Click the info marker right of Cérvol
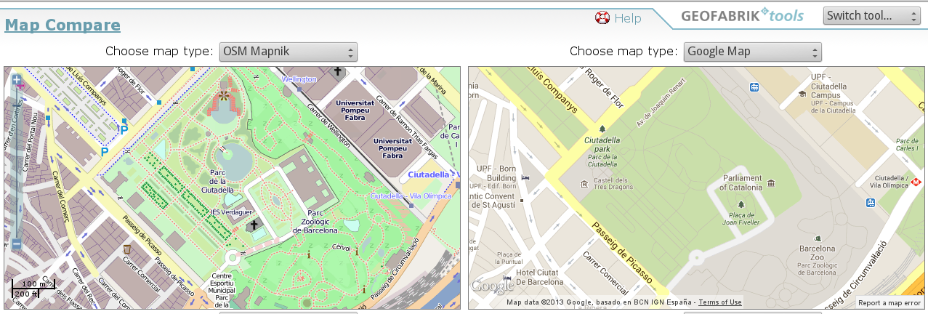 coord(356,251)
